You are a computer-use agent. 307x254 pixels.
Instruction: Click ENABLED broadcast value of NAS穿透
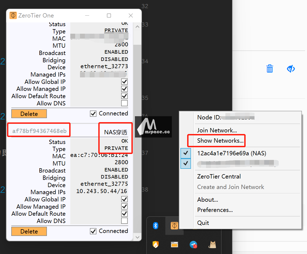[116, 170]
